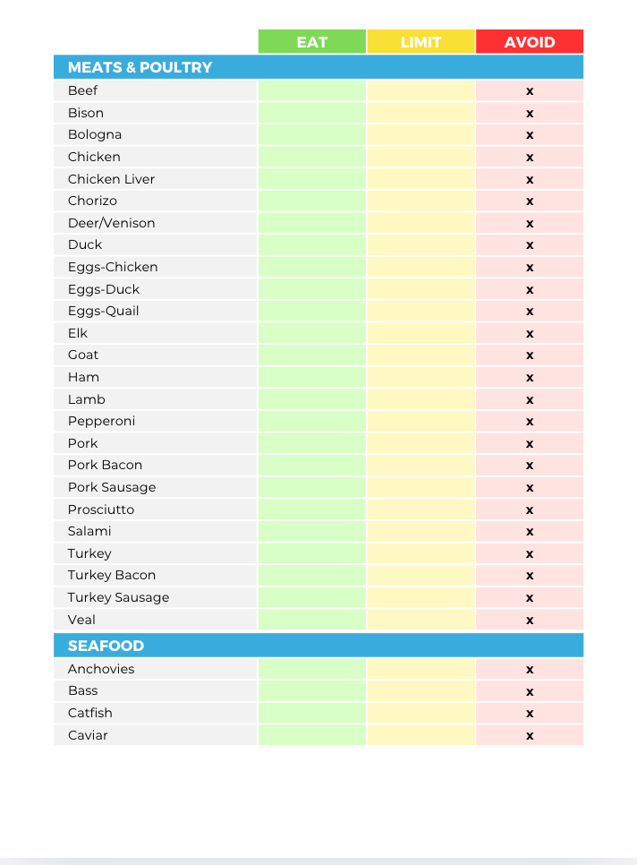
Task: Click the x mark in the Beef row
Action: [x=530, y=91]
